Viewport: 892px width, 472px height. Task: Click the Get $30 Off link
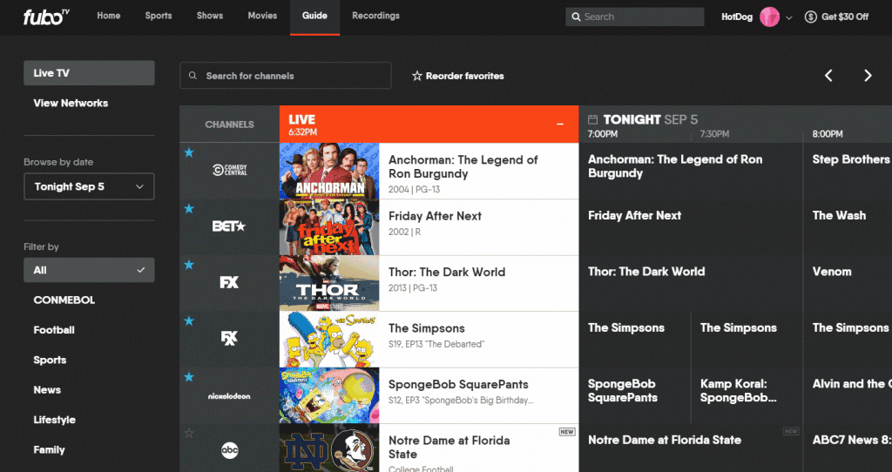coord(836,17)
